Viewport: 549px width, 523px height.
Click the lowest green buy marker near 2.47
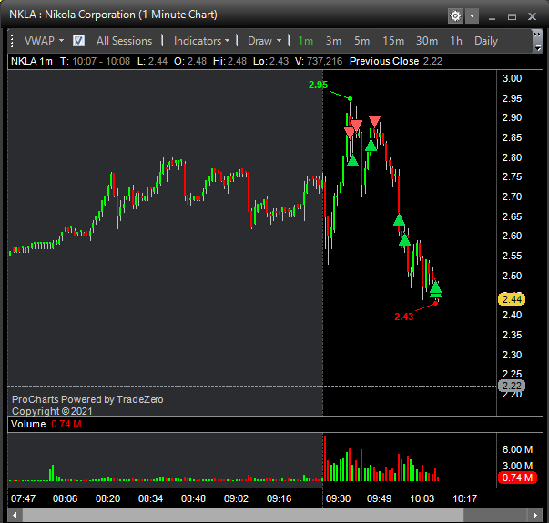[435, 288]
